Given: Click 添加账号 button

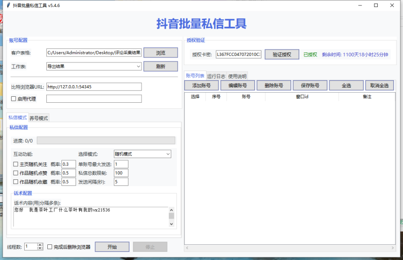Looking at the screenshot, I should point(201,85).
